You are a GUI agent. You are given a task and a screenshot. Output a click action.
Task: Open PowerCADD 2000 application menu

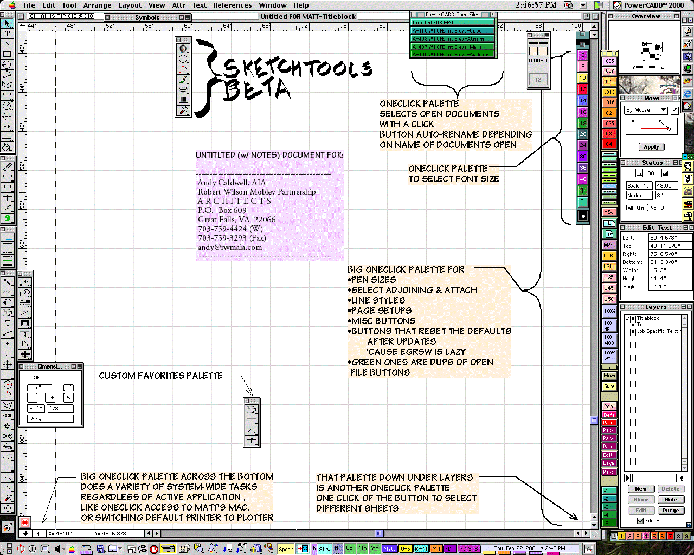click(648, 5)
